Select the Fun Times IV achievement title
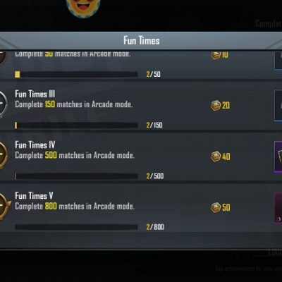This screenshot has height=282, width=282. (35, 145)
